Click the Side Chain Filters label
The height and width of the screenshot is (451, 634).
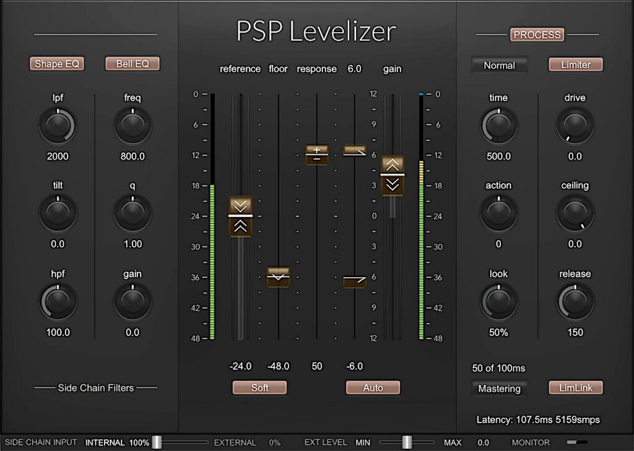click(x=96, y=388)
